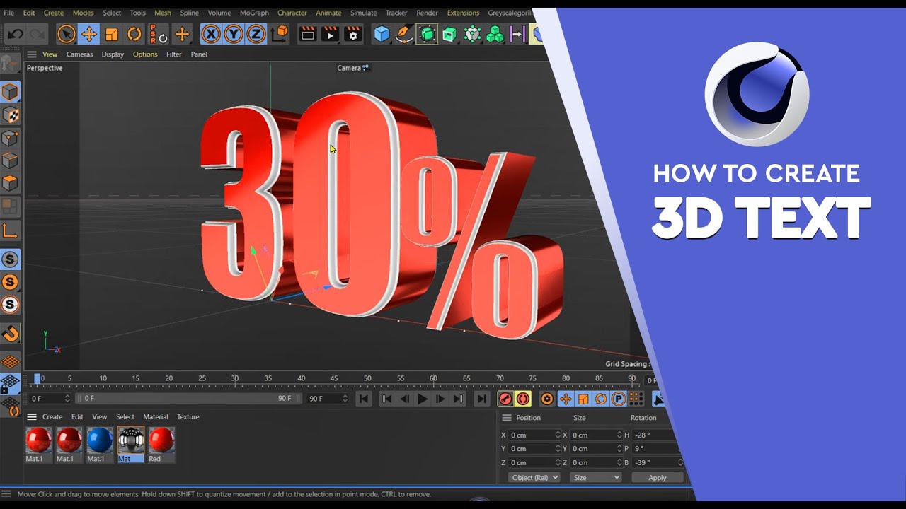The height and width of the screenshot is (509, 906).
Task: Toggle rotation keyframe recording
Action: (x=601, y=399)
